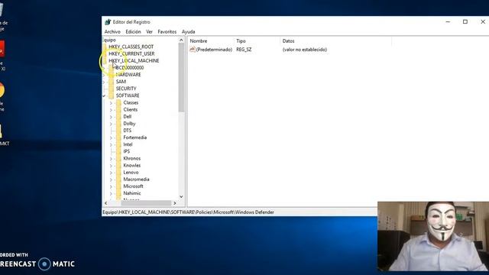Expand the Dell subkey
This screenshot has width=489, height=275.
(x=111, y=117)
